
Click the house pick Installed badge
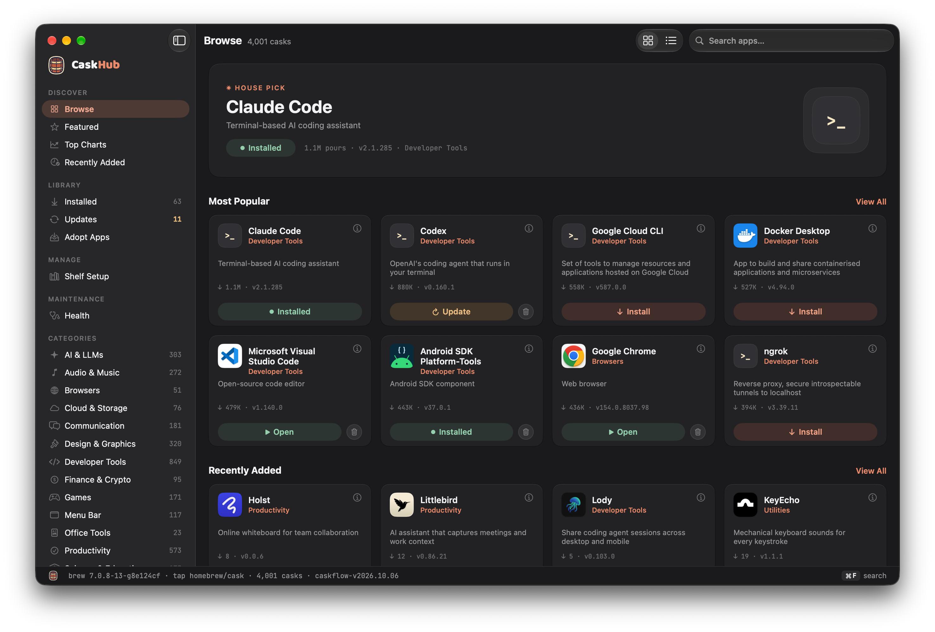[x=261, y=148]
